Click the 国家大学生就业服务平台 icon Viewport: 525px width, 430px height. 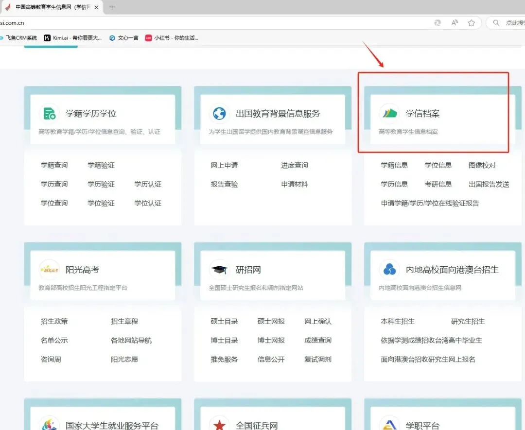tap(49, 424)
